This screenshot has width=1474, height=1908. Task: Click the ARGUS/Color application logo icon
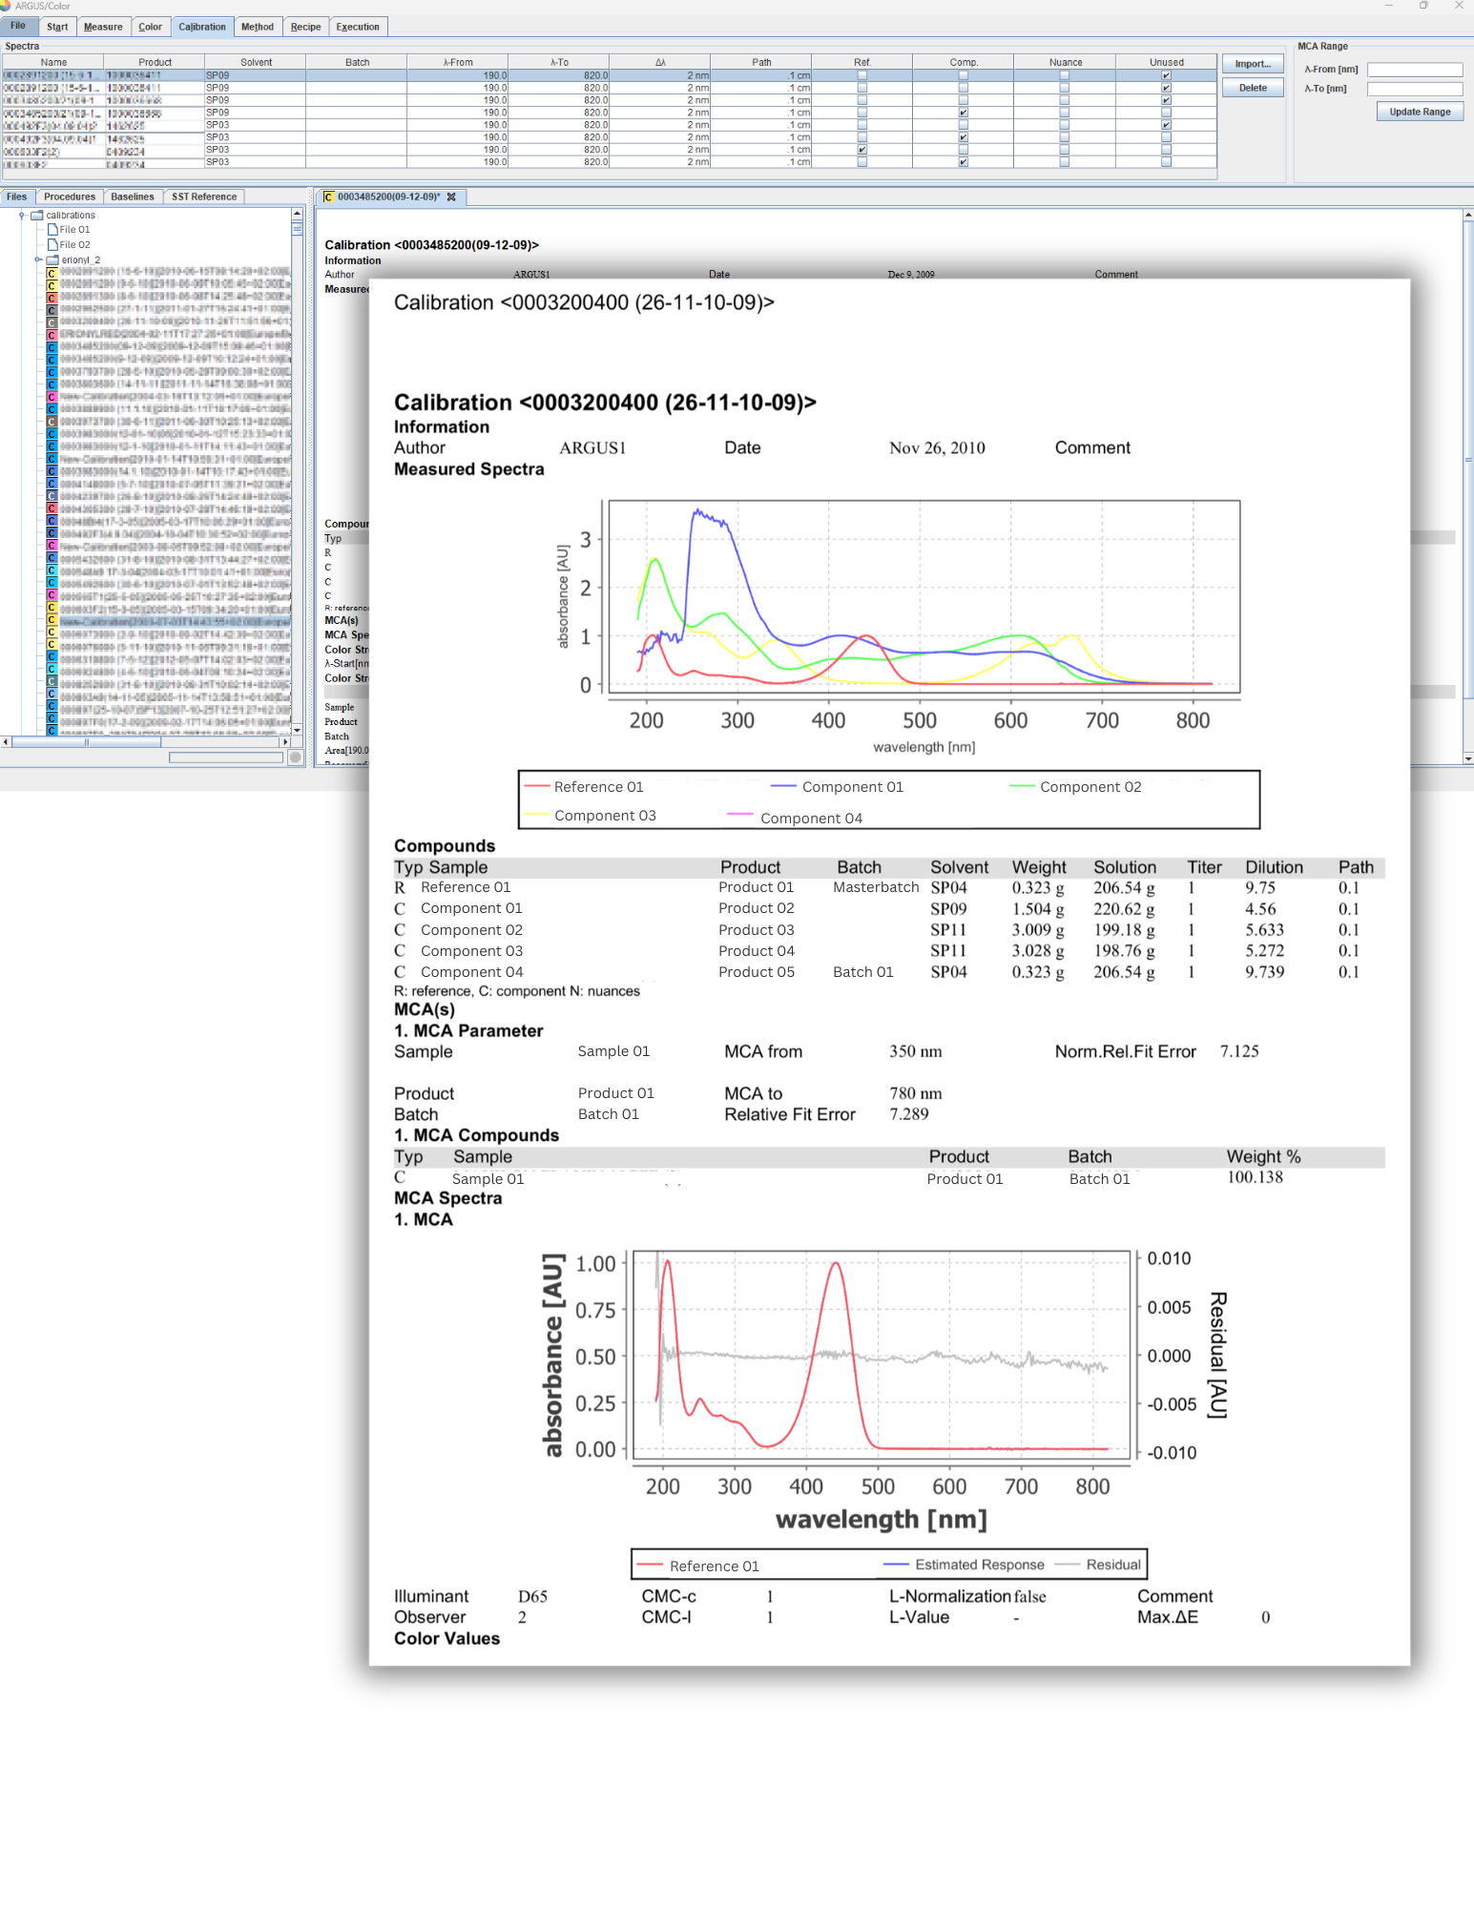[7, 6]
